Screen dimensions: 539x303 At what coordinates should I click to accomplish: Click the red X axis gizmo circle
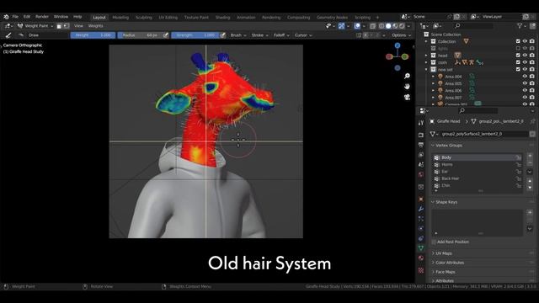pos(389,56)
